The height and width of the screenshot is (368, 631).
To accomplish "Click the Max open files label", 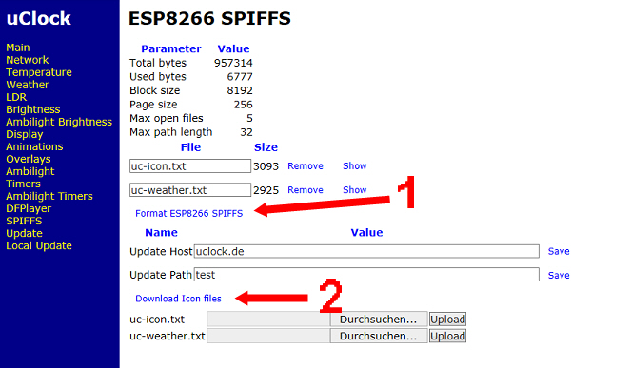I will click(x=167, y=118).
